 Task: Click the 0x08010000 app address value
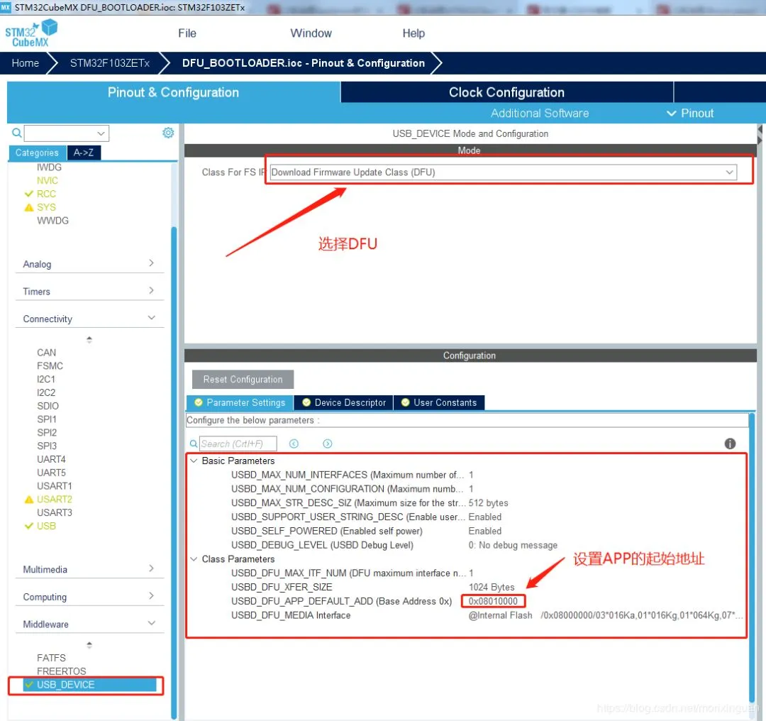[493, 601]
